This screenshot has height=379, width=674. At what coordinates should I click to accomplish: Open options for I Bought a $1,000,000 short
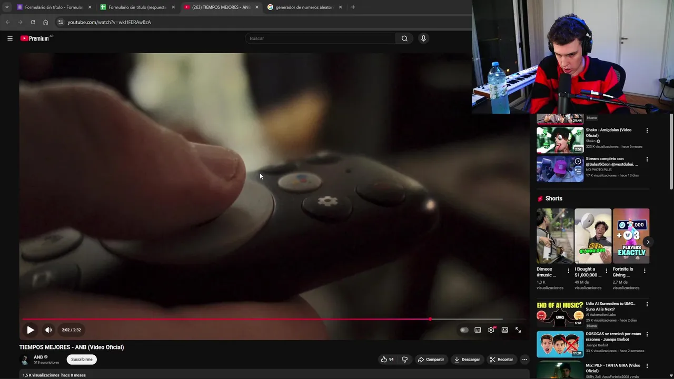(606, 271)
